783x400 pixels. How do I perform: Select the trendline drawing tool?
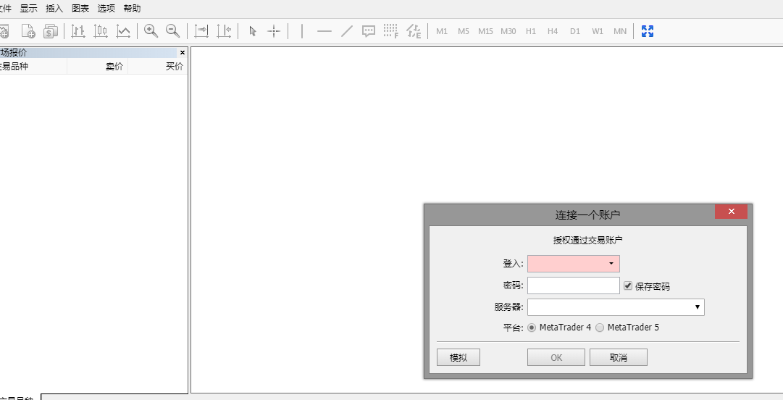(347, 31)
